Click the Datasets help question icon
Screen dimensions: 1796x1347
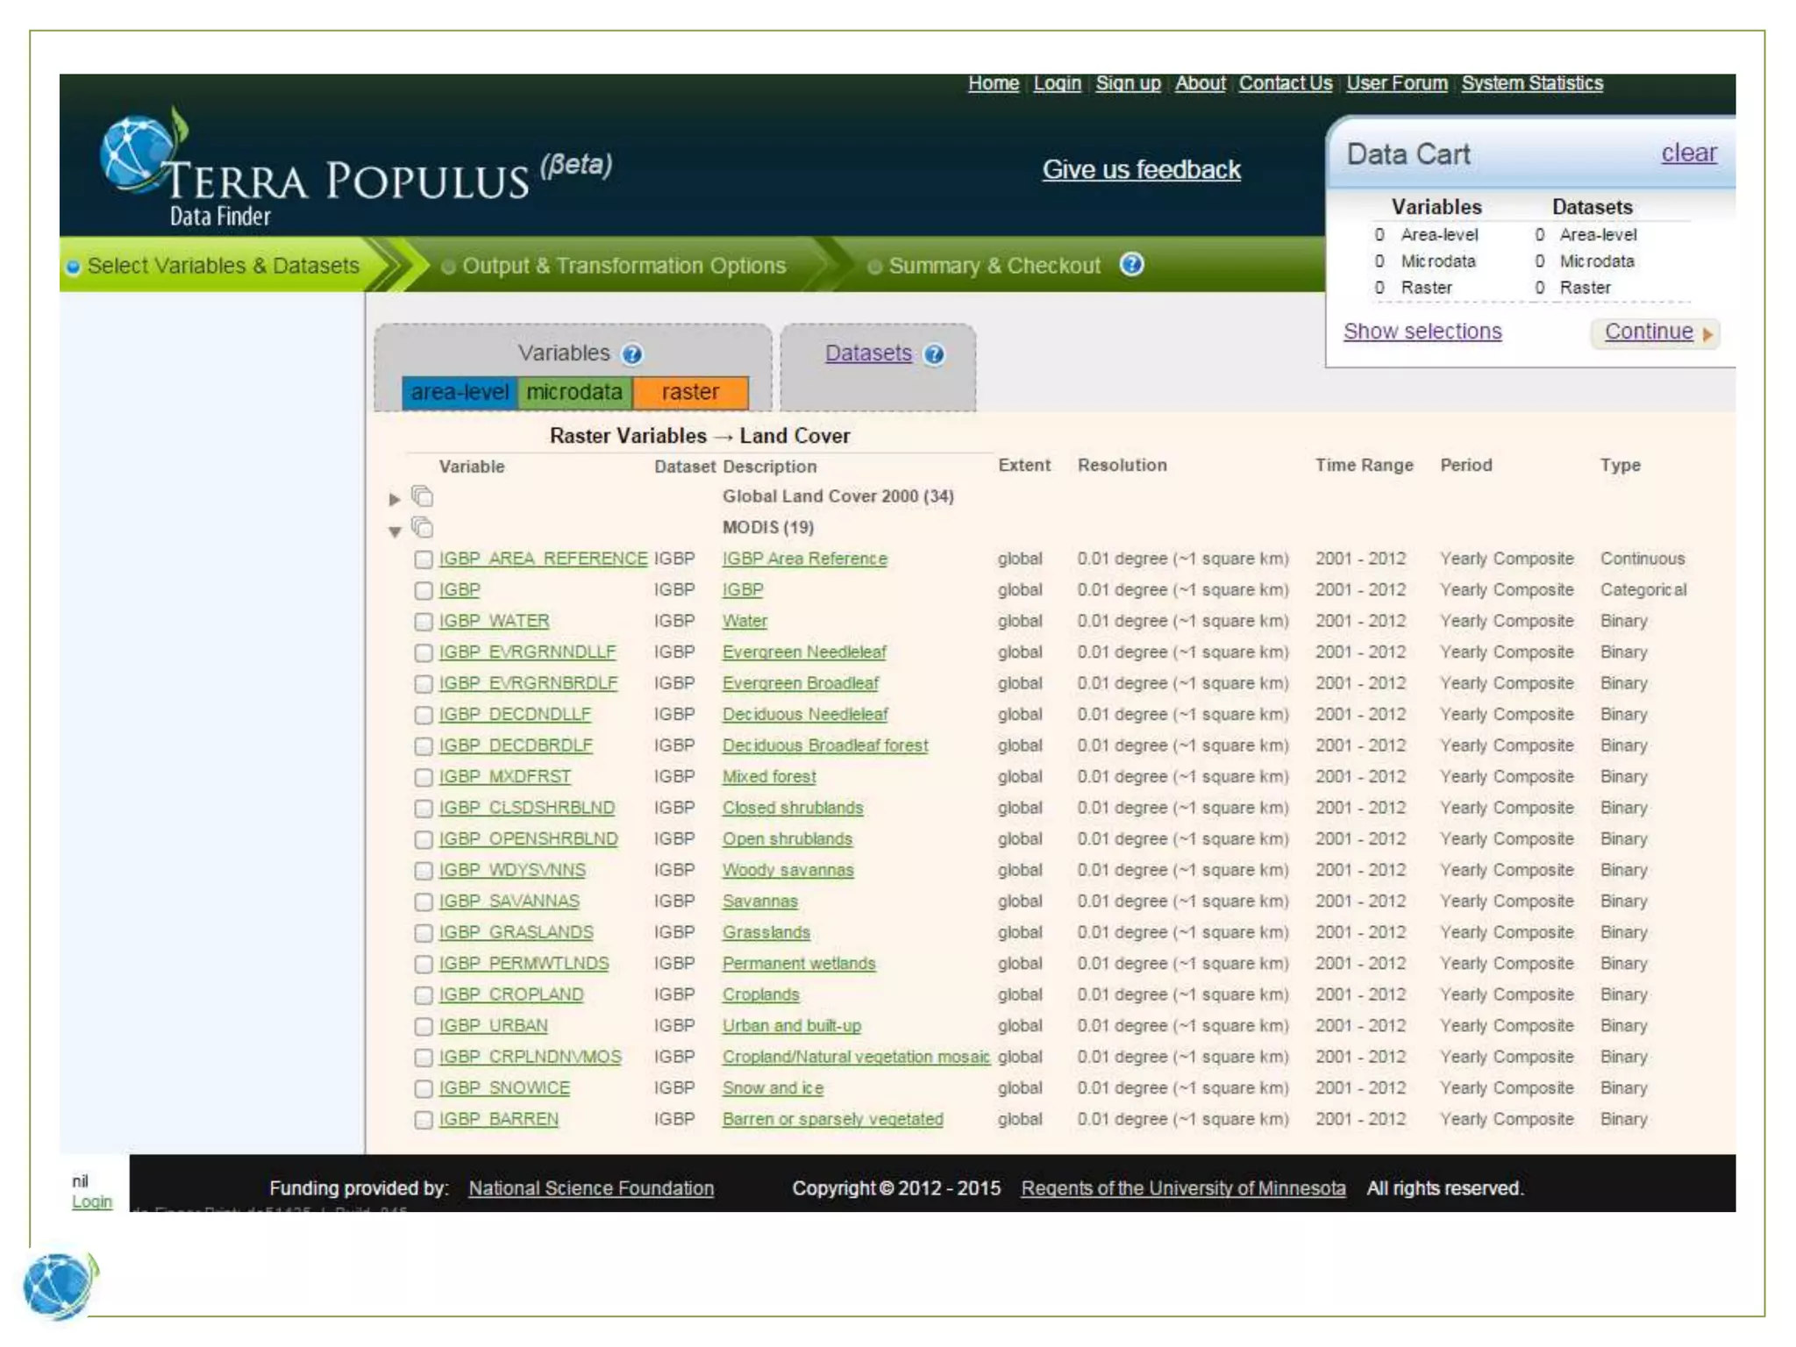[935, 354]
